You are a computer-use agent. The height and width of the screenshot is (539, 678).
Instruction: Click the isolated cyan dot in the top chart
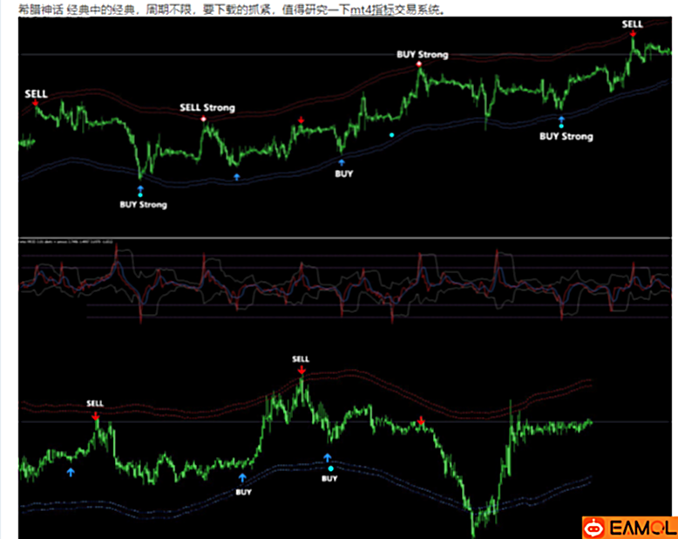click(x=391, y=135)
